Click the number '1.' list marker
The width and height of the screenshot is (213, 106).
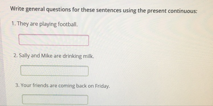pos(14,24)
